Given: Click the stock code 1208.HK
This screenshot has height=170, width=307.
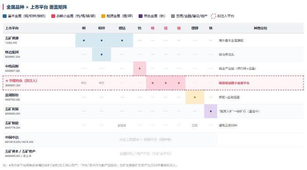Looking at the screenshot, I should click(11, 43).
